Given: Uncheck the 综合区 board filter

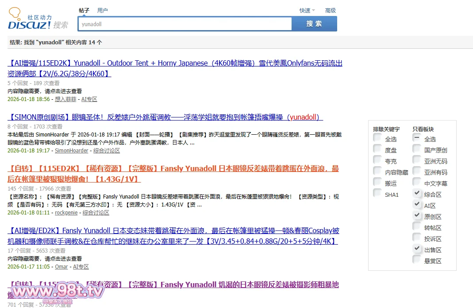Looking at the screenshot, I should [417, 194].
